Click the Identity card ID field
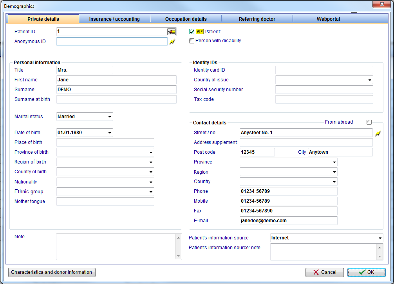 click(x=324, y=70)
